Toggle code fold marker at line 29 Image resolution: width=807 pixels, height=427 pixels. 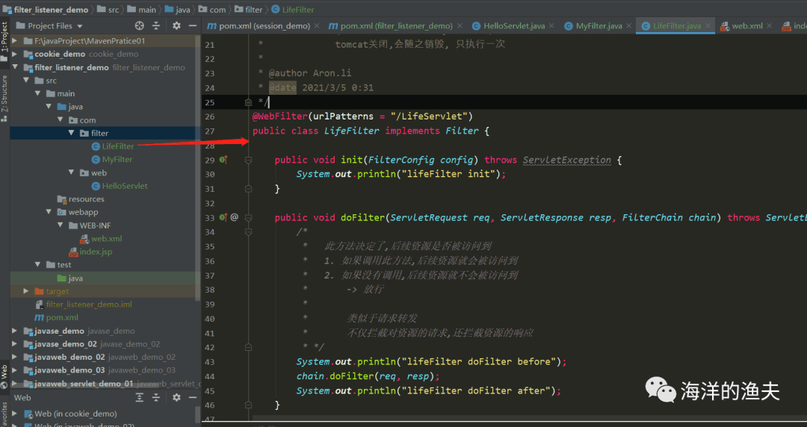[248, 160]
